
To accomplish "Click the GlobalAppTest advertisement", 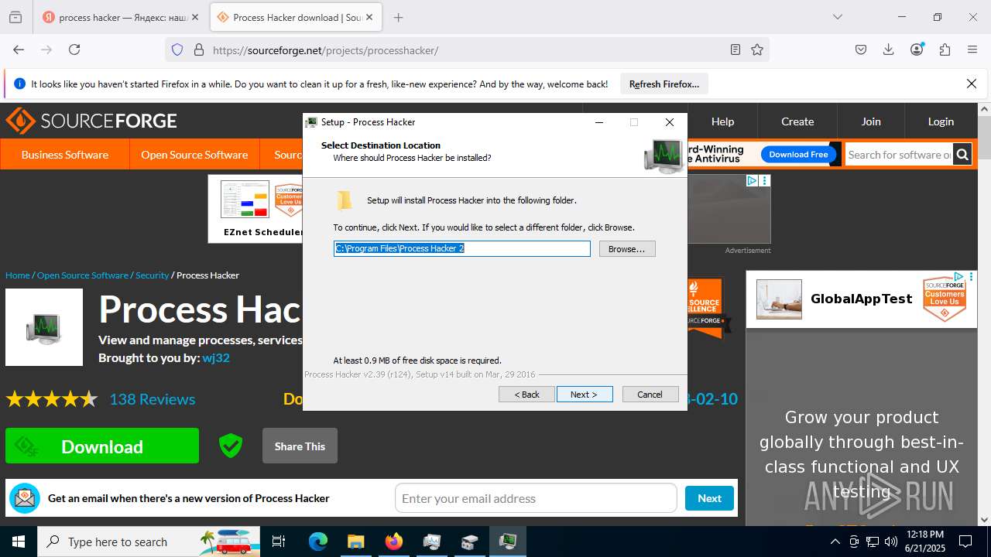I will (x=862, y=299).
